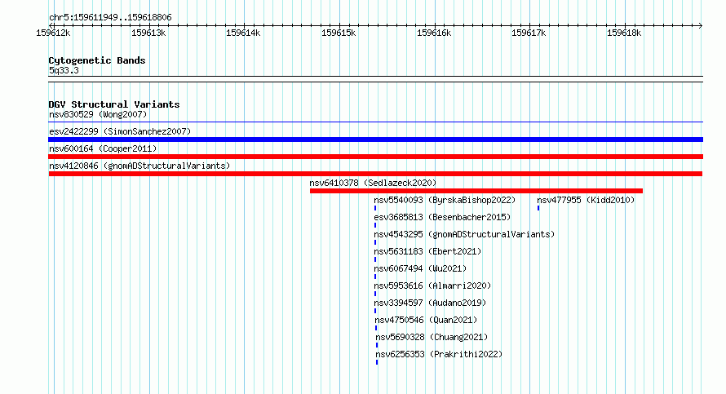Screen dimensions: 726x394
Task: Select the esv2422299 (SimonSanchez2007) blue bar
Action: (375, 139)
